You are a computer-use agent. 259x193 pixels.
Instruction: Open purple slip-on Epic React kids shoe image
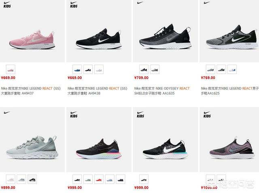pyautogui.click(x=232, y=148)
